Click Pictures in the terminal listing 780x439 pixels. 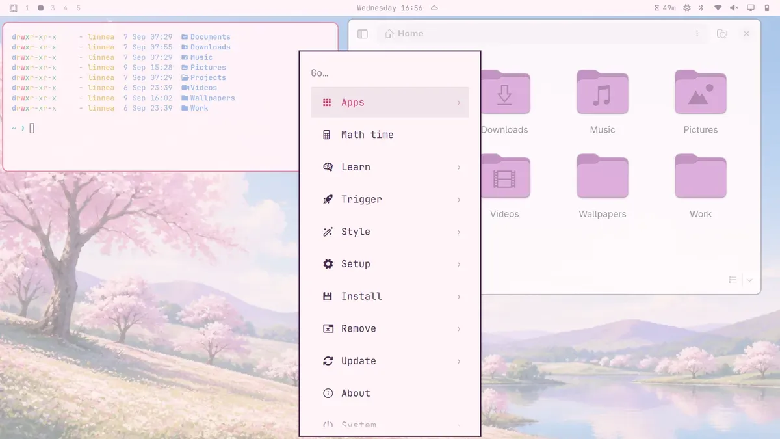(x=208, y=68)
